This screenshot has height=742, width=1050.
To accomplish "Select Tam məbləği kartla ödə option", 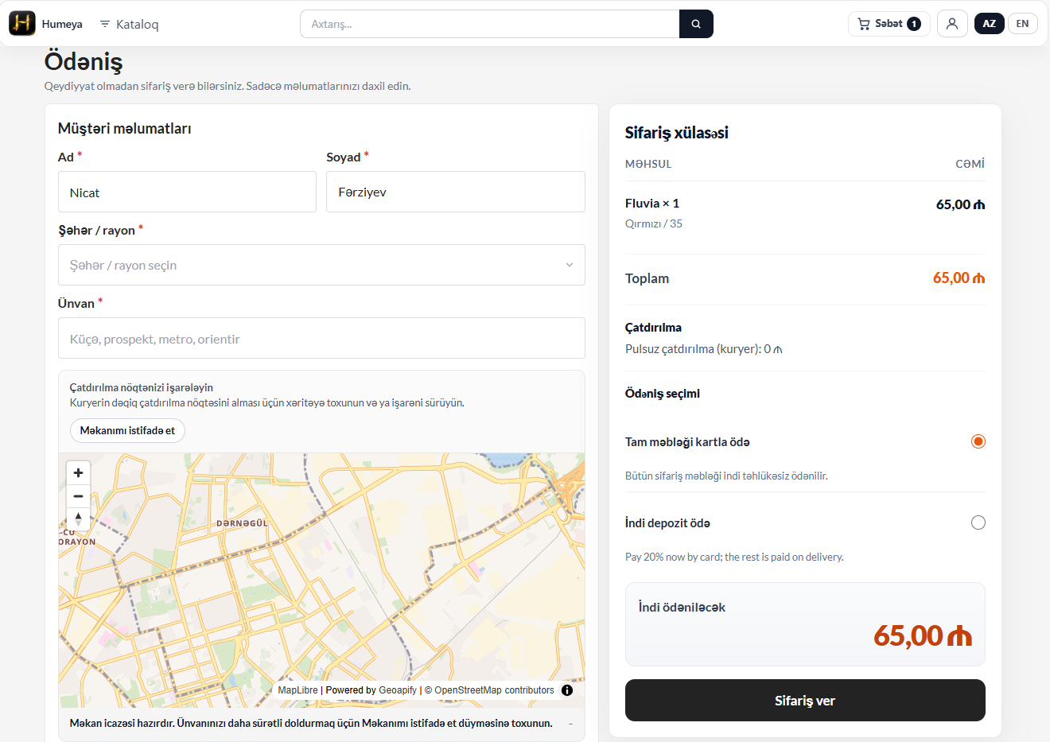I will [978, 441].
